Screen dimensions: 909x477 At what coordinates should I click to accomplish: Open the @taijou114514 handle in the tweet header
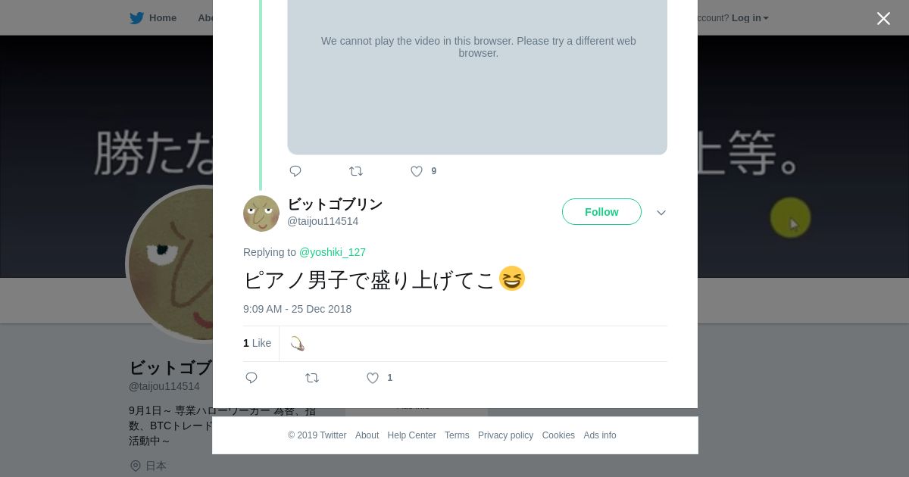pyautogui.click(x=323, y=221)
